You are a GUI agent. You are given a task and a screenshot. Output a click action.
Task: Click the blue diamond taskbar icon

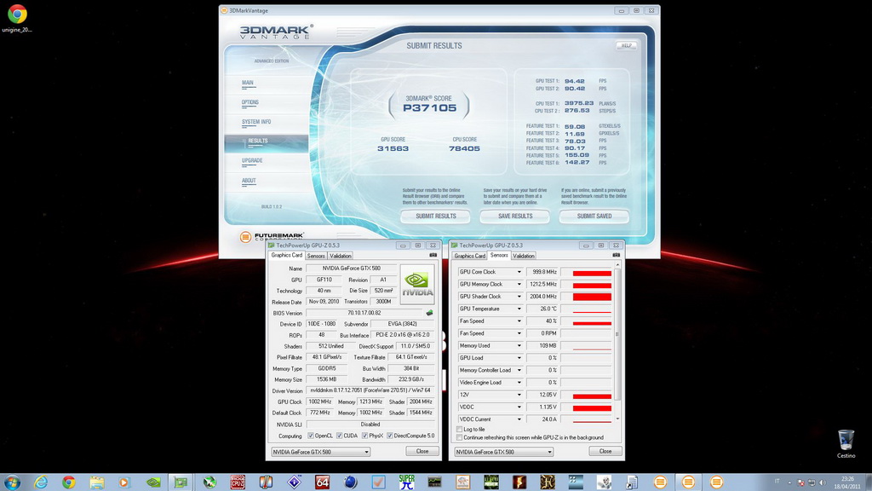[x=294, y=482]
